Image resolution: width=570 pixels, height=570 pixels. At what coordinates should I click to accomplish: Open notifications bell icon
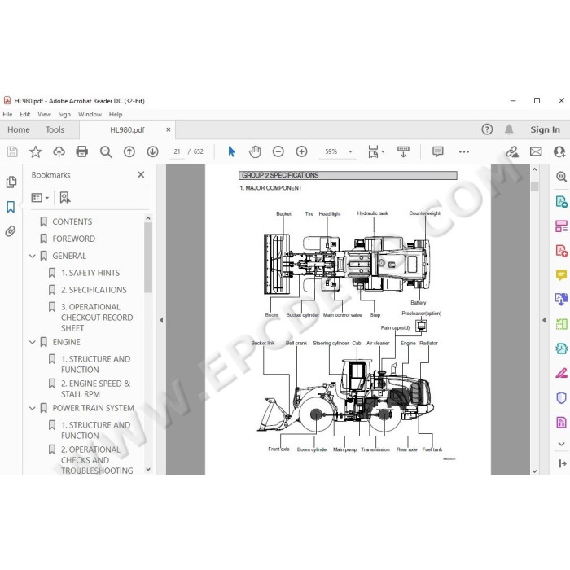[x=509, y=129]
